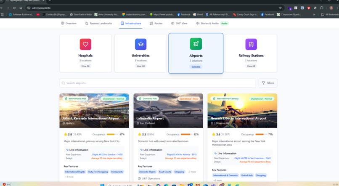Click the star rating 3.6 on Newark
The image size is (339, 186).
(x=216, y=134)
